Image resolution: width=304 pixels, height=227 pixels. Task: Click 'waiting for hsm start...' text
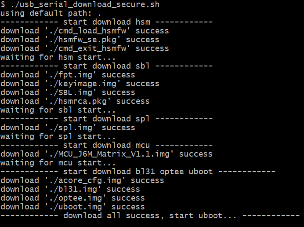pyautogui.click(x=58, y=57)
